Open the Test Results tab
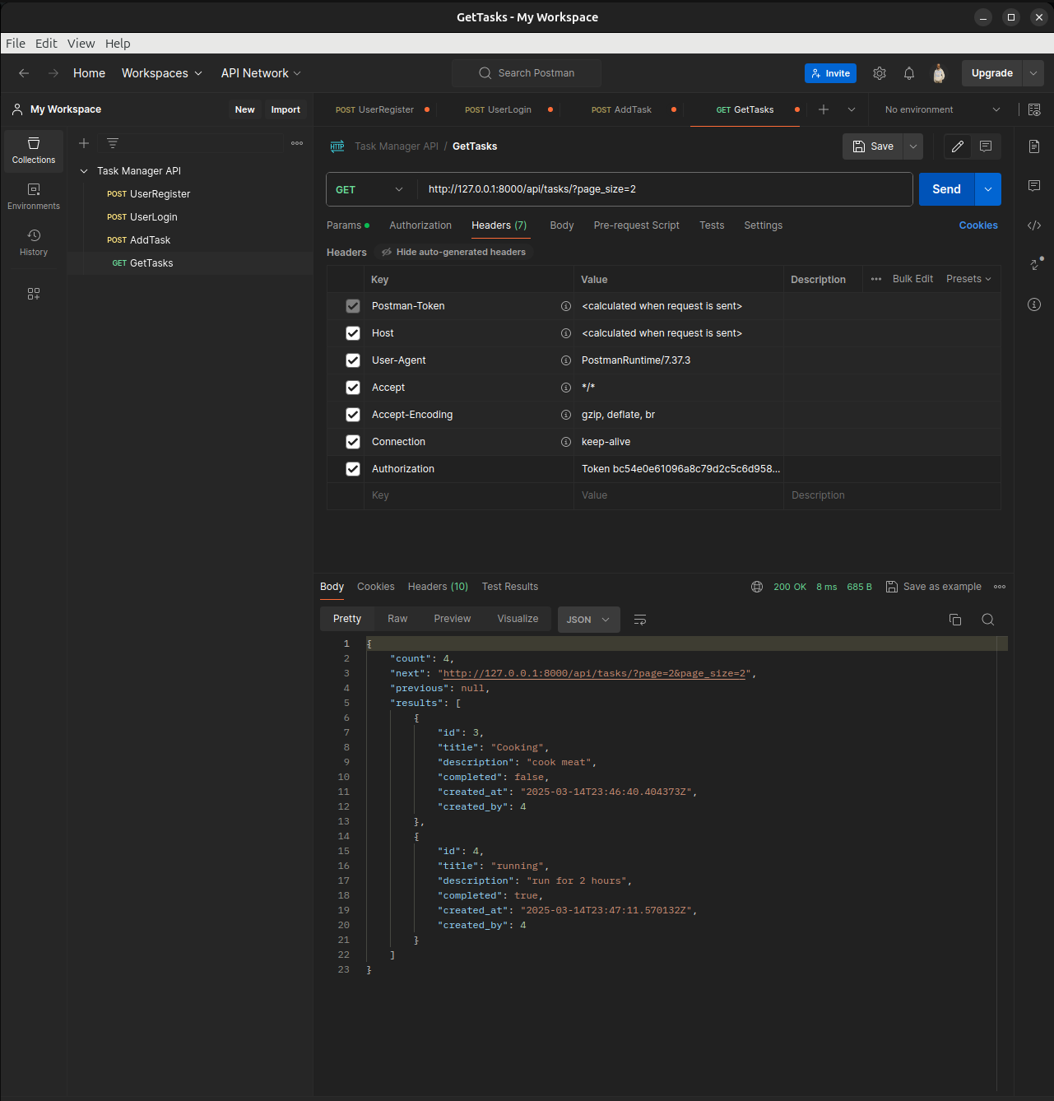This screenshot has height=1101, width=1054. [x=510, y=587]
